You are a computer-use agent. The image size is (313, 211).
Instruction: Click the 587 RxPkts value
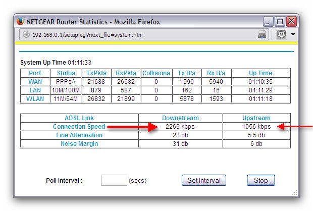pos(126,90)
